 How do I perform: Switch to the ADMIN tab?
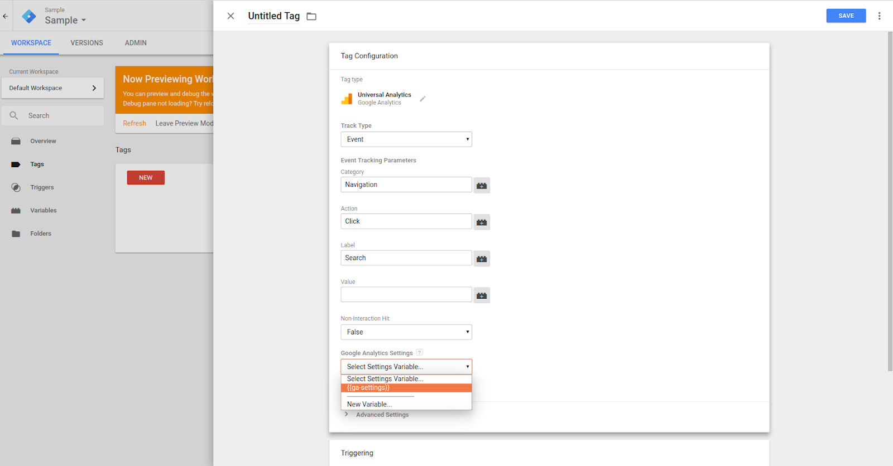136,43
